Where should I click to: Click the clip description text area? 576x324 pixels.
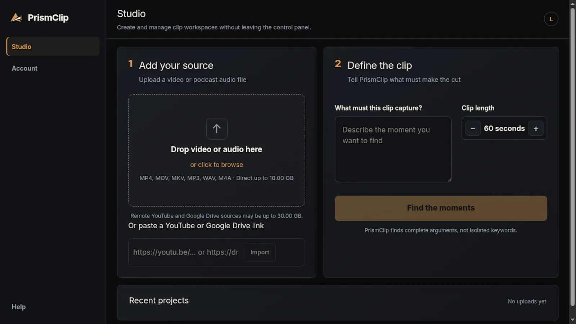click(x=393, y=149)
